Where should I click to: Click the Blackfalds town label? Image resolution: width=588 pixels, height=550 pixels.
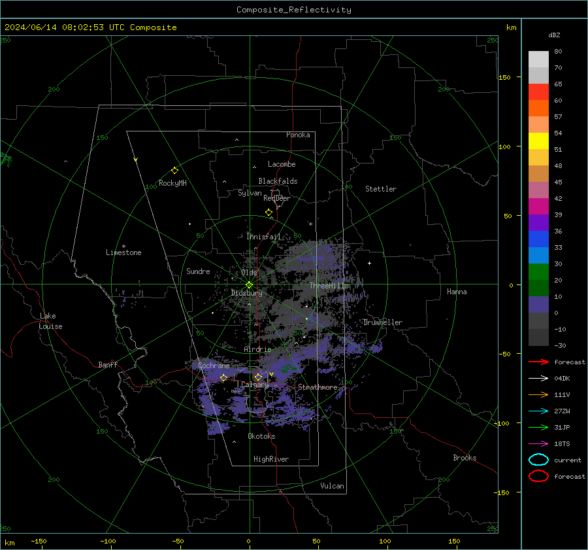coord(278,181)
